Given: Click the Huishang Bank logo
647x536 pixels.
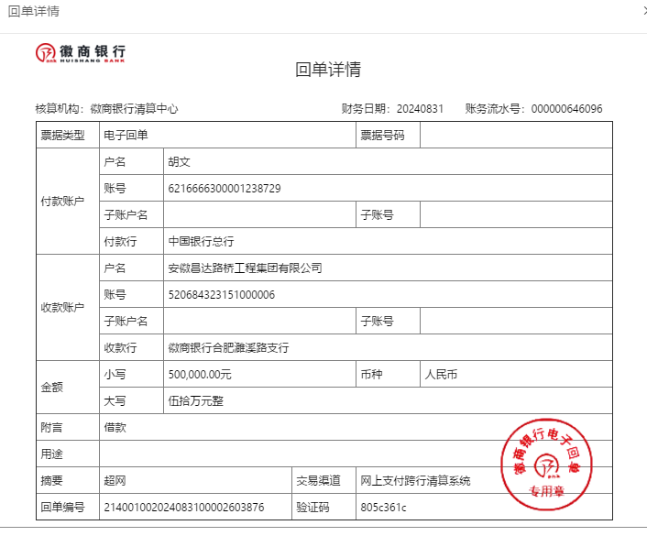Looking at the screenshot, I should tap(81, 53).
